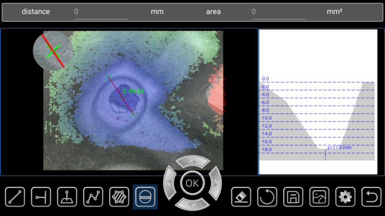Open the image gallery icon
Viewport: 385px width, 216px height.
coord(319,197)
